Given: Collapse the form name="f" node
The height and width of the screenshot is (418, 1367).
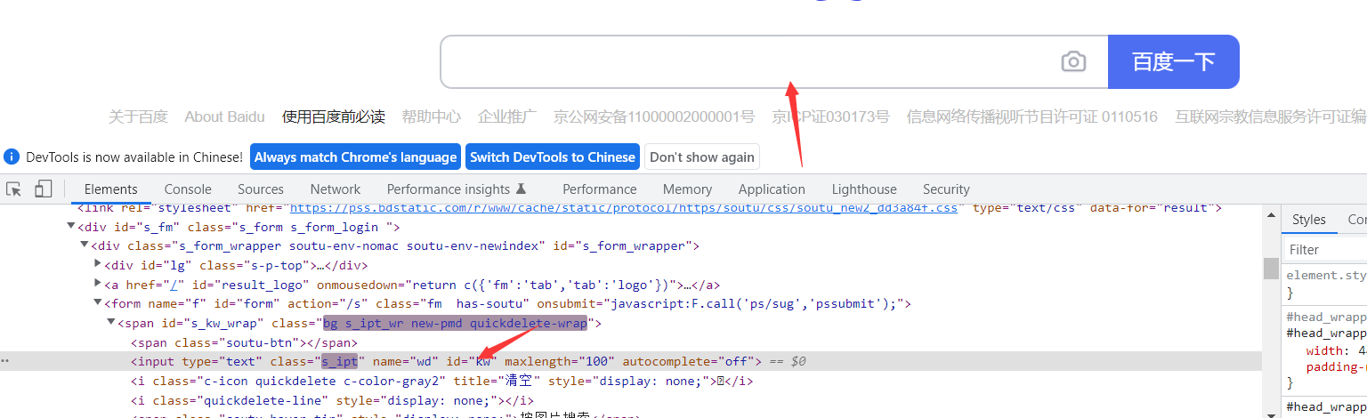Looking at the screenshot, I should [98, 304].
